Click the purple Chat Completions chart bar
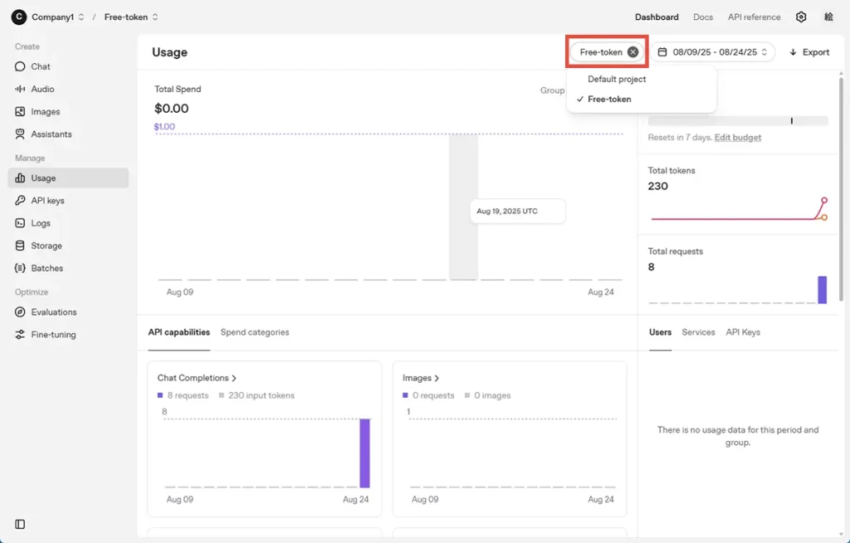850x543 pixels. (x=365, y=453)
